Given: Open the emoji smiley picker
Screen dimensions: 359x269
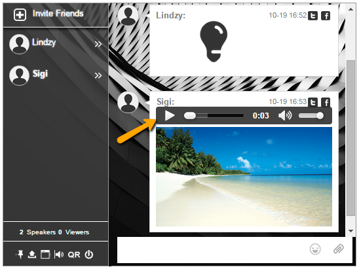Looking at the screenshot, I should pyautogui.click(x=315, y=249).
